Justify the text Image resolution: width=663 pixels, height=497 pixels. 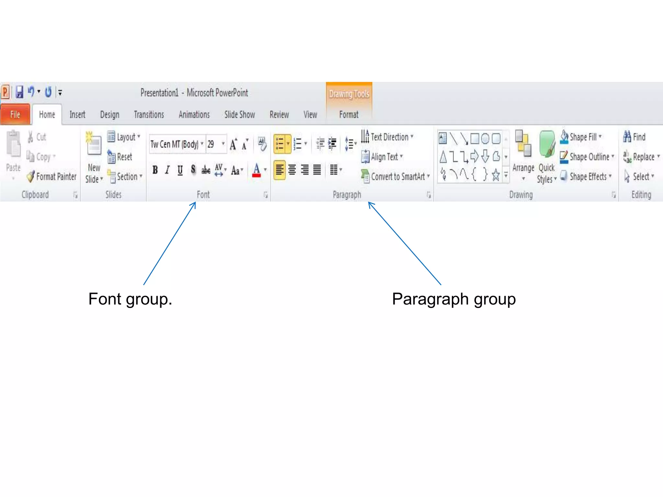(317, 170)
